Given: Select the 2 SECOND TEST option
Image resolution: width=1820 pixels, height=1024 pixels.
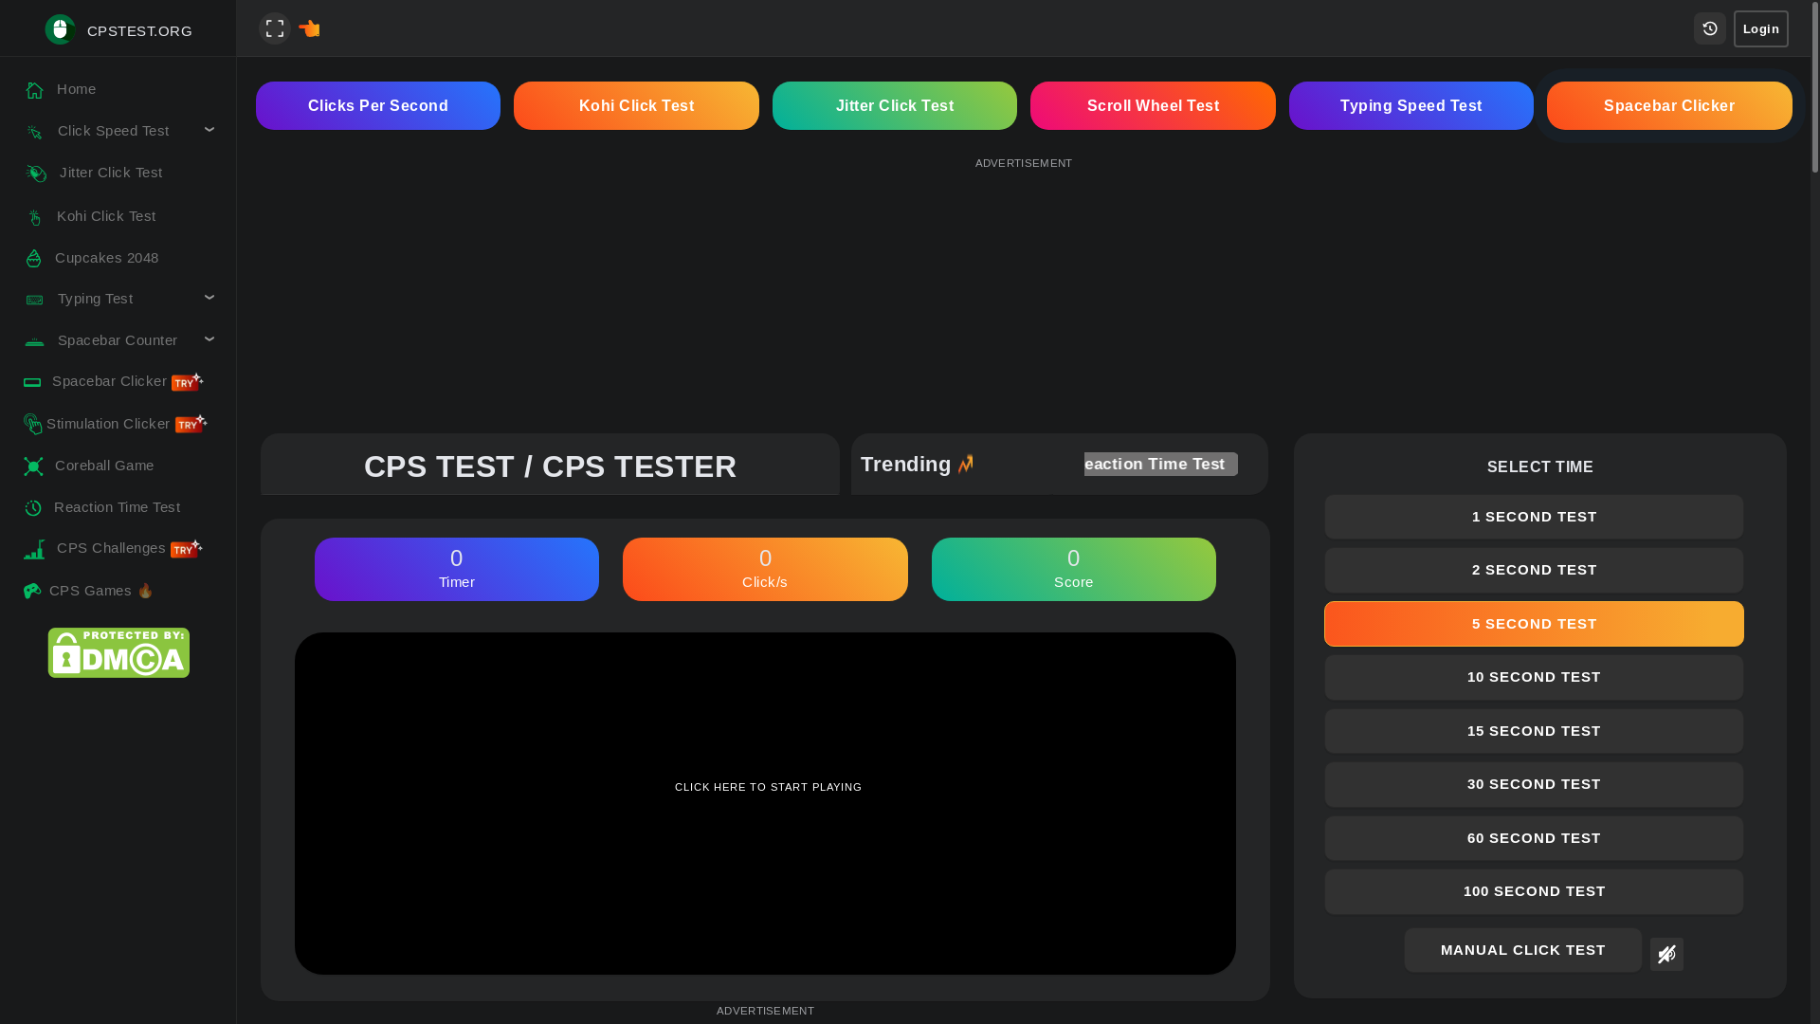Looking at the screenshot, I should pos(1534,570).
